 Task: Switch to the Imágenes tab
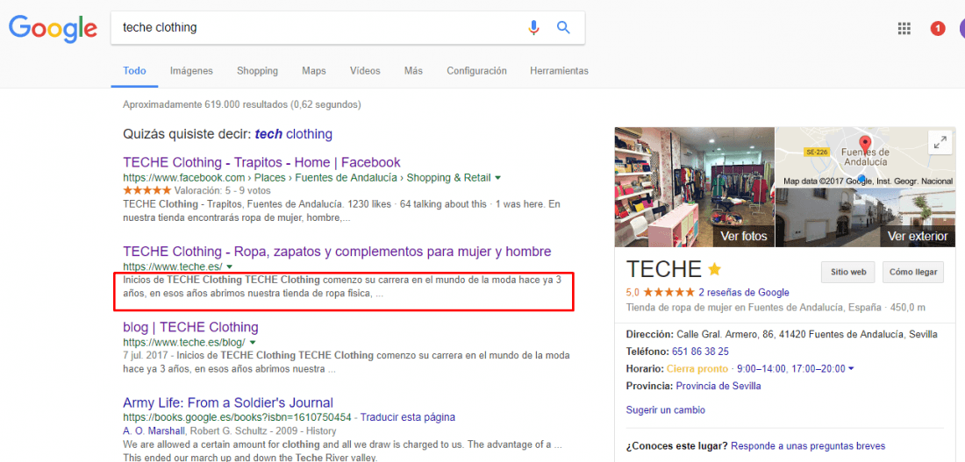tap(191, 71)
